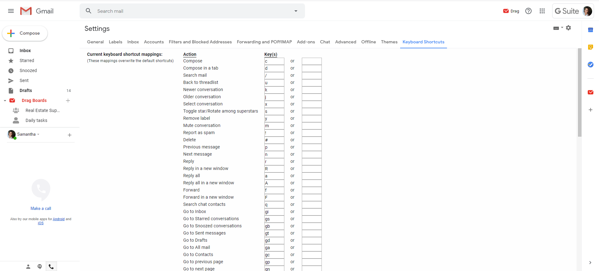Switch to the Add-ons tab
Image resolution: width=599 pixels, height=271 pixels.
(x=306, y=42)
